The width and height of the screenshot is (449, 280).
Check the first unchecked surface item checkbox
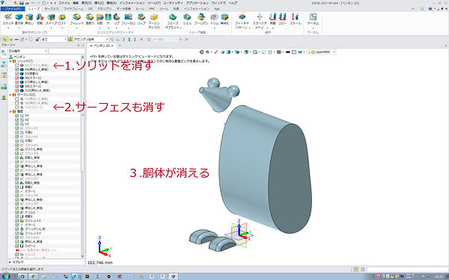pyautogui.click(x=17, y=99)
